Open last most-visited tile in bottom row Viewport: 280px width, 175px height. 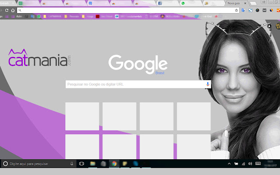coord(194,147)
